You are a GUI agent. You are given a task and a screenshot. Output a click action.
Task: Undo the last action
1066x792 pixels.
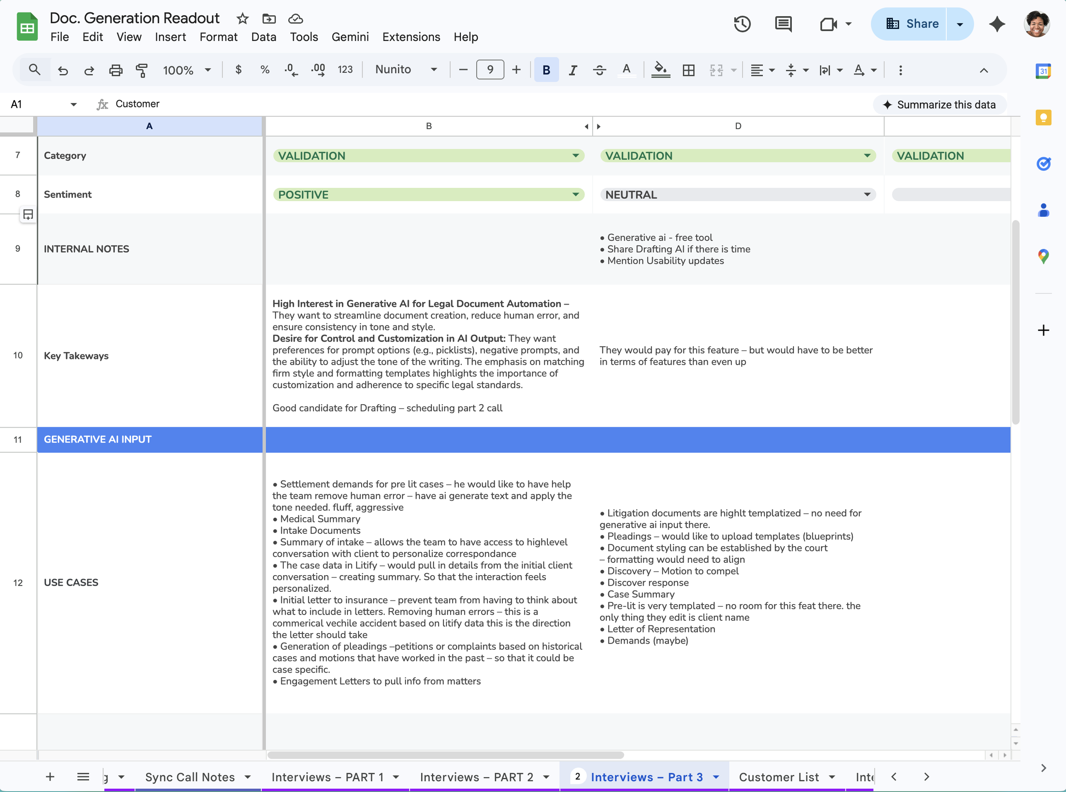click(x=63, y=70)
